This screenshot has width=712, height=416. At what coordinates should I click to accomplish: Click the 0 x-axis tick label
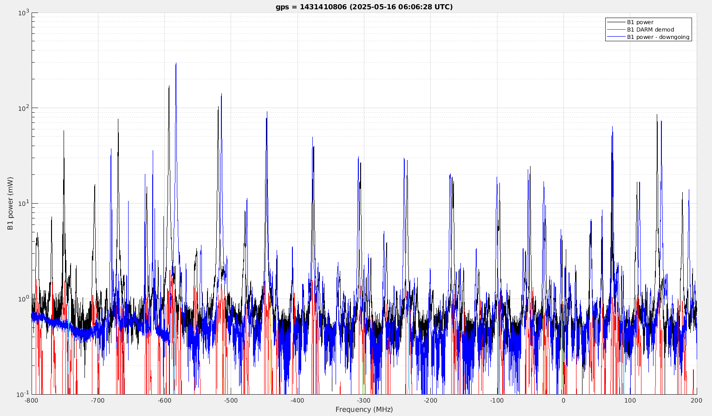coord(563,400)
